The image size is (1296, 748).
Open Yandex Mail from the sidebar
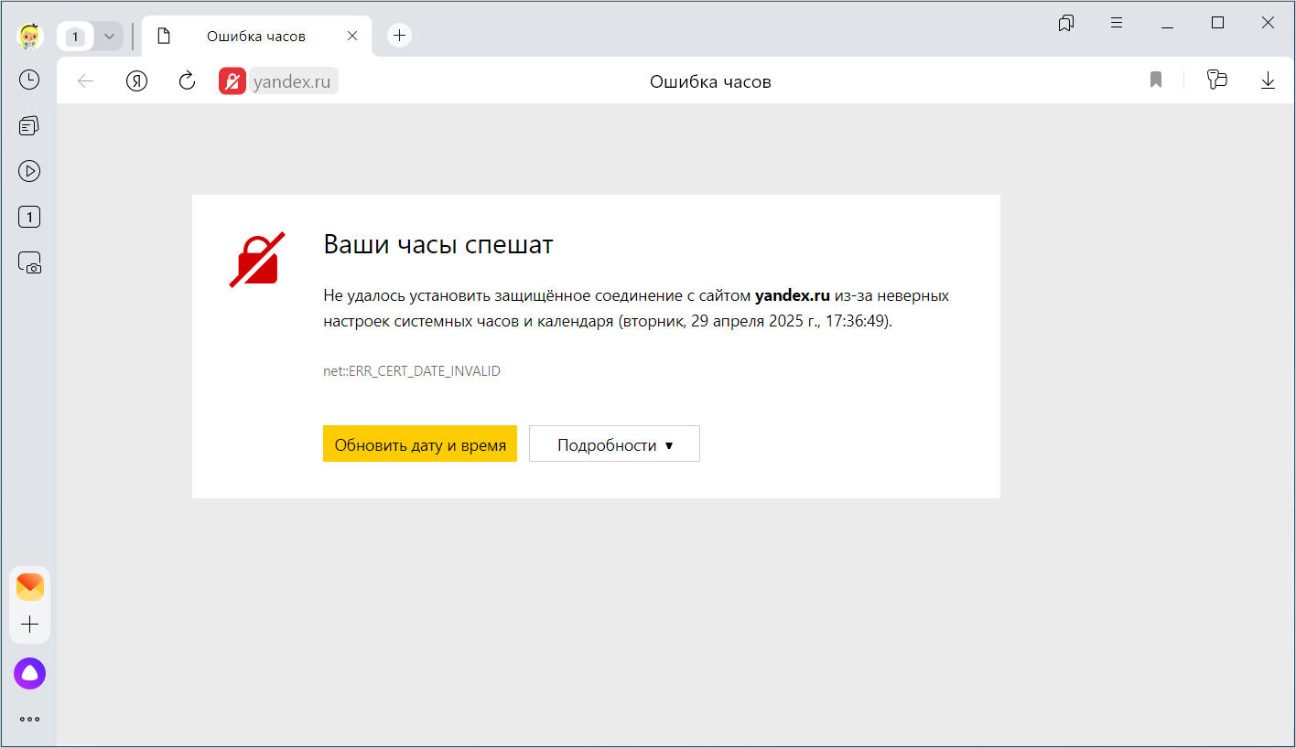click(29, 587)
